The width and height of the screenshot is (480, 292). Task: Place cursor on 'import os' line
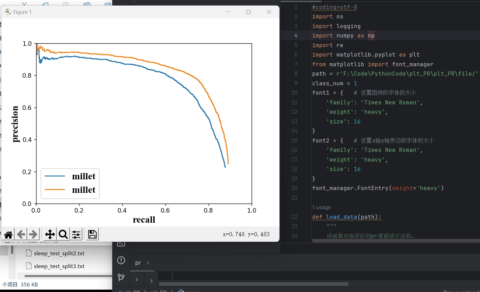click(x=327, y=16)
